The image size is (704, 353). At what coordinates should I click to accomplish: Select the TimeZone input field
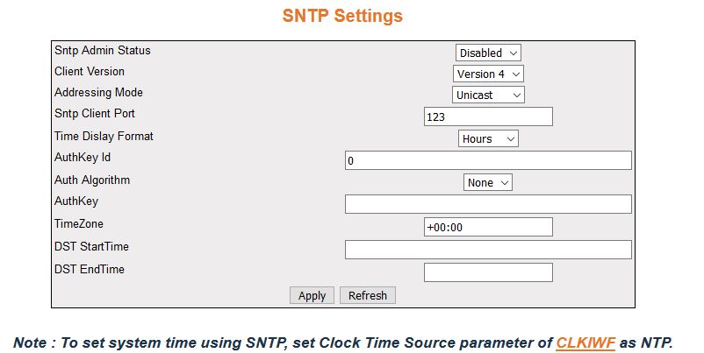pyautogui.click(x=488, y=227)
